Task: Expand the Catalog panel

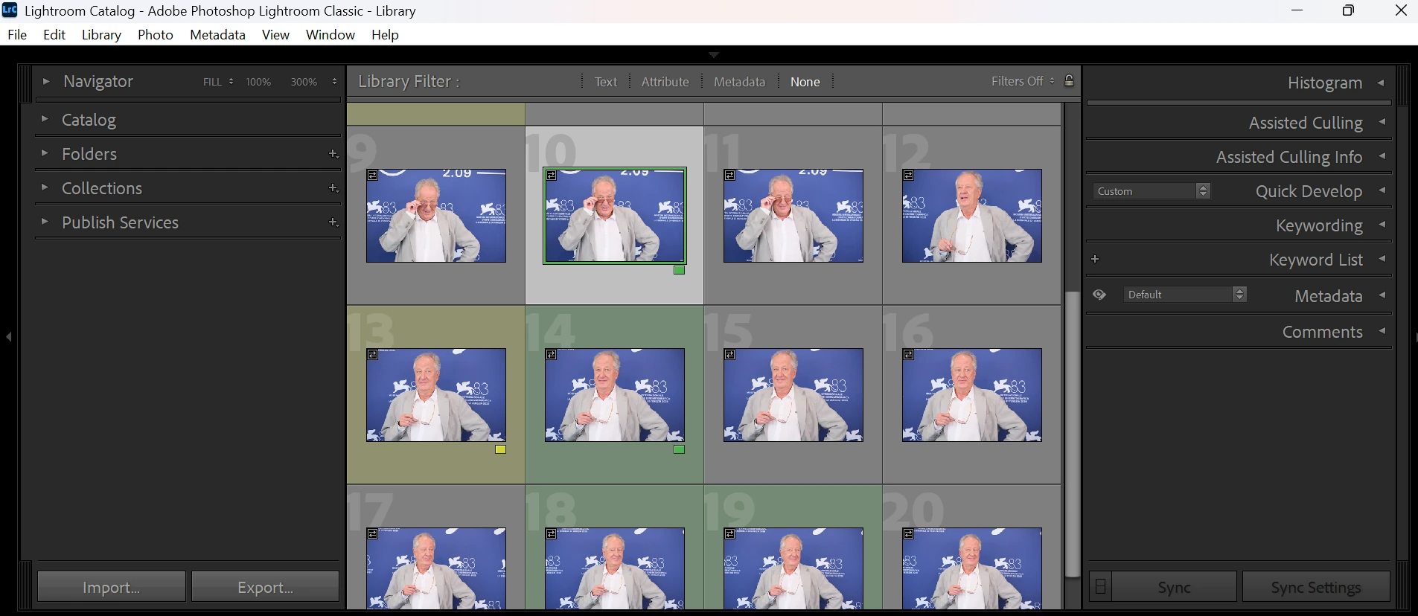Action: (45, 119)
